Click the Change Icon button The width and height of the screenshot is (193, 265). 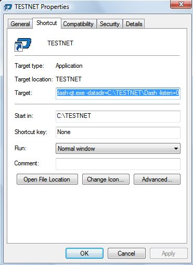click(106, 179)
